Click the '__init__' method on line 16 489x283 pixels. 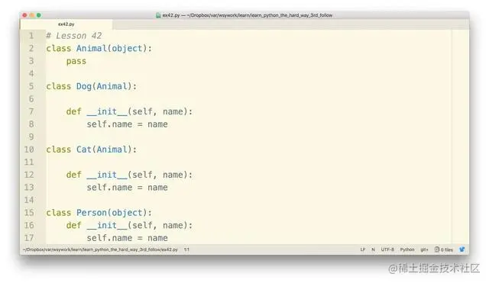107,225
